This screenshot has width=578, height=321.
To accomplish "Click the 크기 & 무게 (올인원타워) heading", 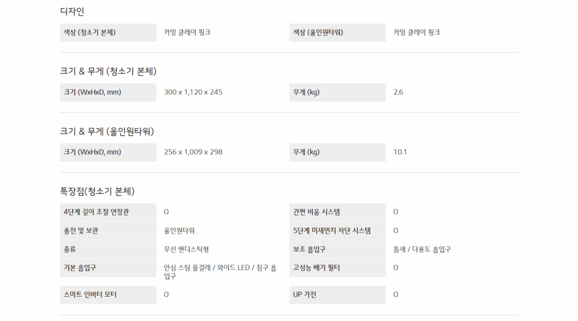I will [x=107, y=131].
